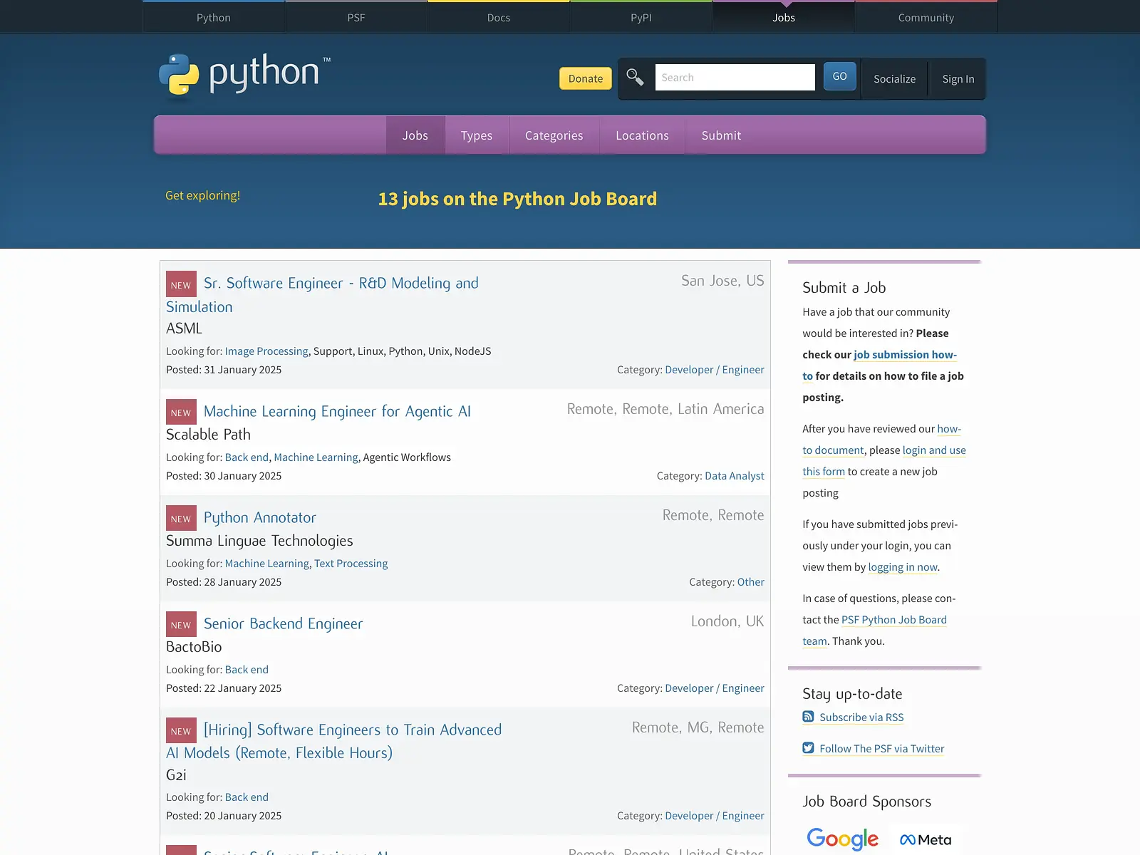
Task: Open the Socialize menu
Action: (895, 78)
